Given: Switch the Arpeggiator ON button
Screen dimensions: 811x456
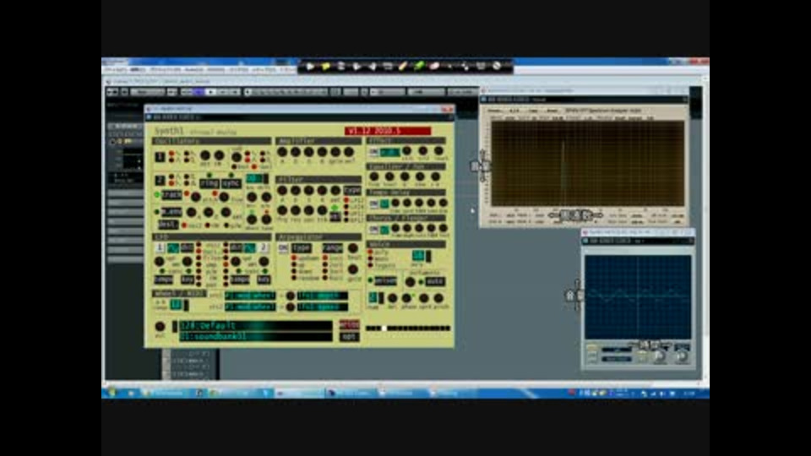Looking at the screenshot, I should [x=283, y=248].
